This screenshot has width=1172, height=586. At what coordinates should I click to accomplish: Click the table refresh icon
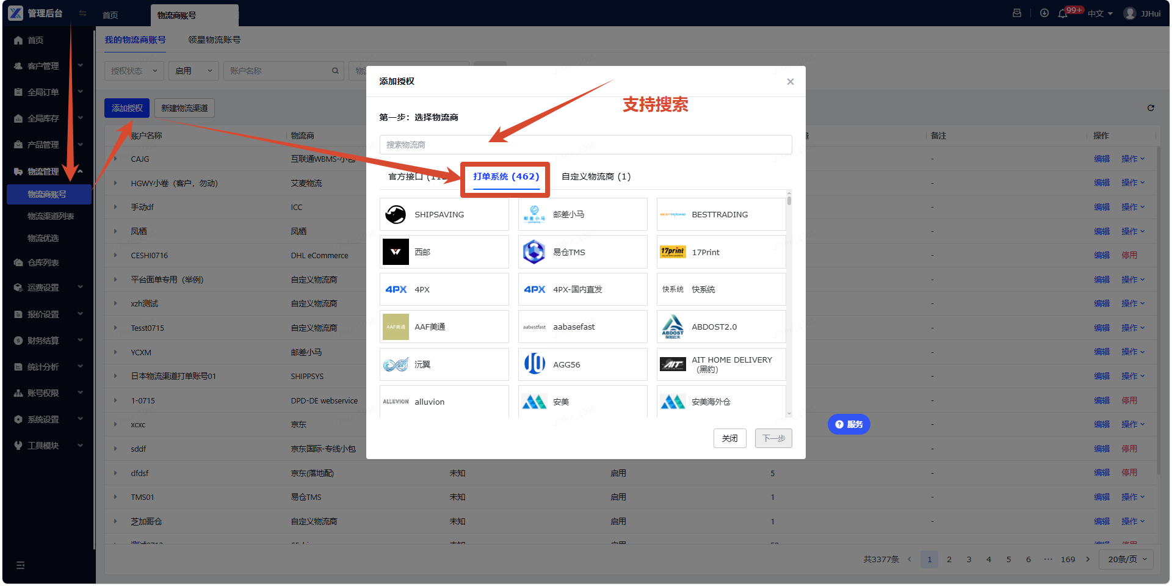click(x=1151, y=108)
